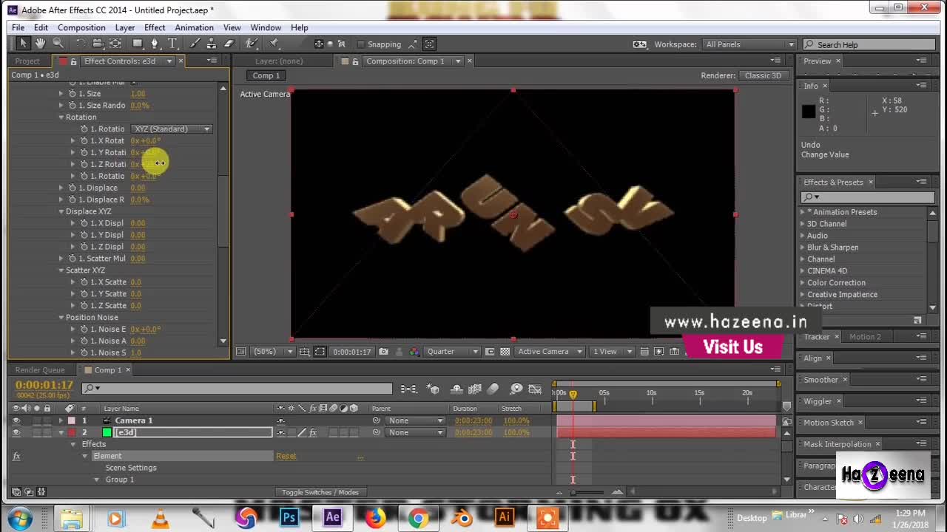
Task: Click the Toggle Switches / Modes button
Action: click(320, 492)
